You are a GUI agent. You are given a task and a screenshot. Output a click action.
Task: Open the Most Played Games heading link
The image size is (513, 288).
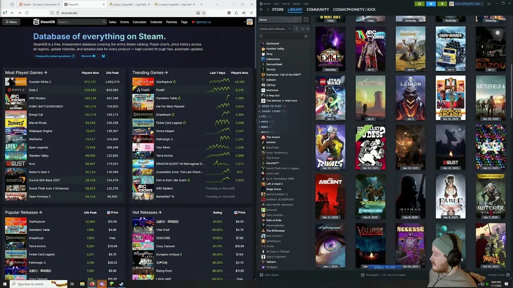click(x=26, y=73)
